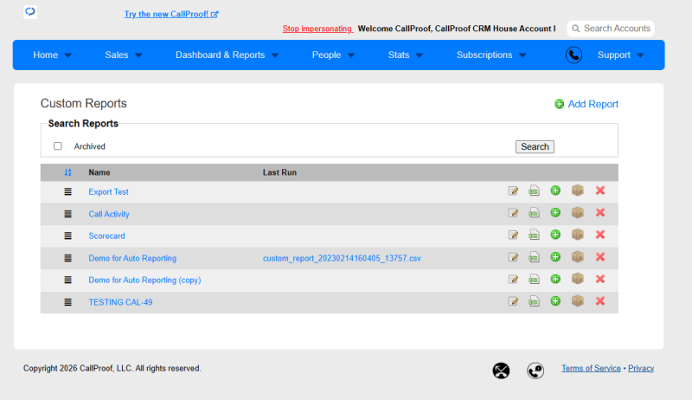The height and width of the screenshot is (400, 692).
Task: Click green plus icon for TESTING CAL-49
Action: [x=555, y=301]
